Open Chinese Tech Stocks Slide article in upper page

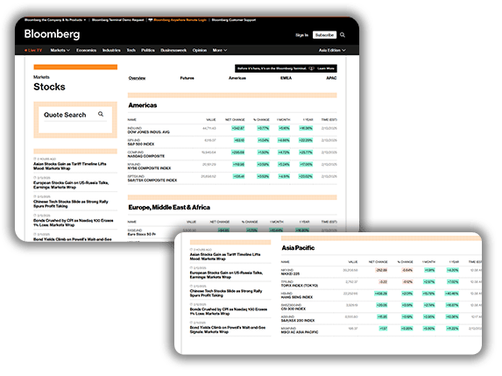(x=71, y=203)
